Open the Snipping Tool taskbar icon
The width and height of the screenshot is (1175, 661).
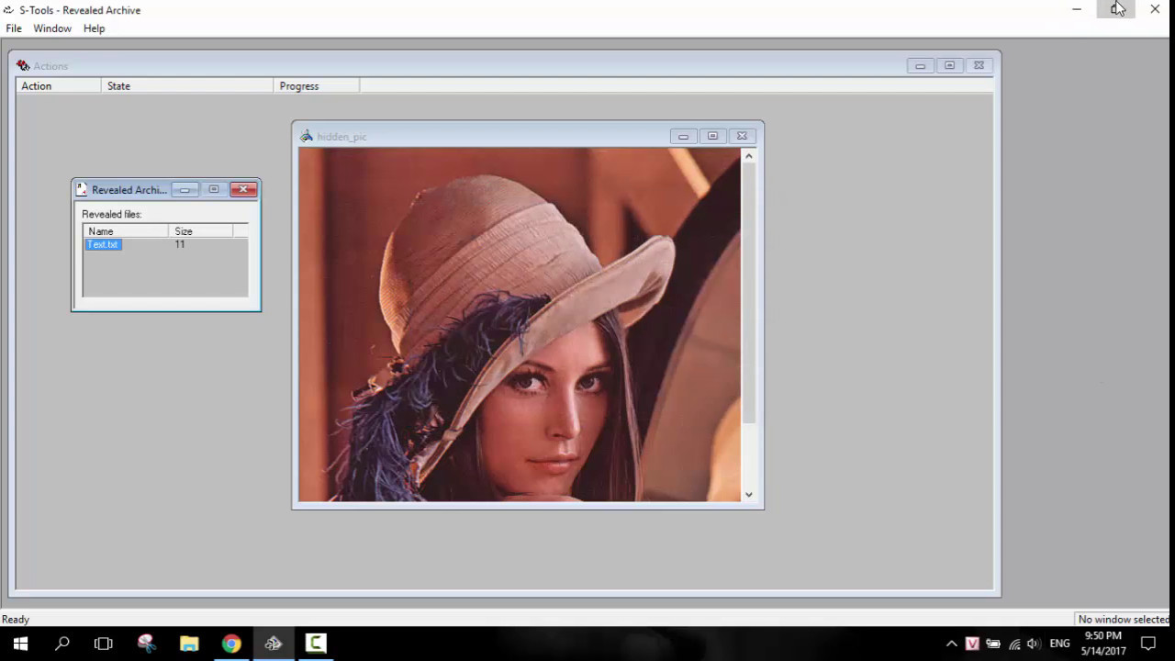(x=147, y=644)
